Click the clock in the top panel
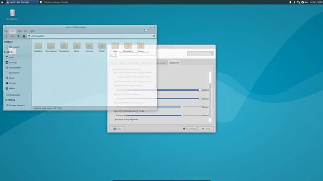Viewport: 323px width, 181px height. click(316, 2)
